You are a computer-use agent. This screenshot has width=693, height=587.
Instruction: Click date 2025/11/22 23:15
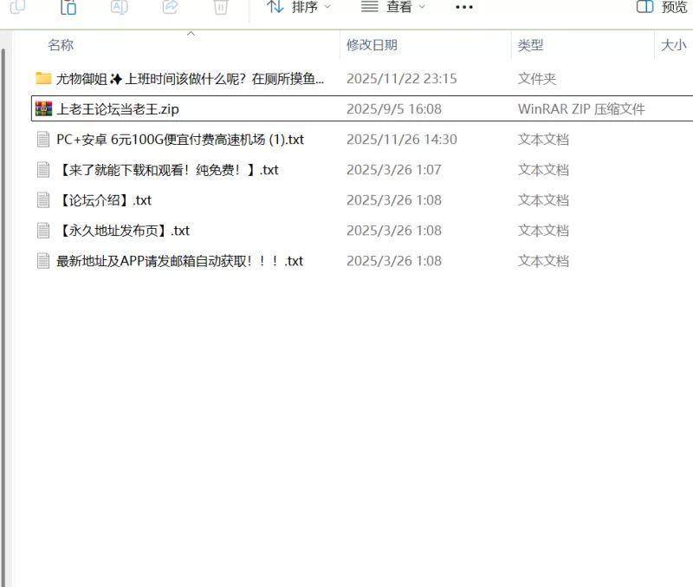pos(401,79)
